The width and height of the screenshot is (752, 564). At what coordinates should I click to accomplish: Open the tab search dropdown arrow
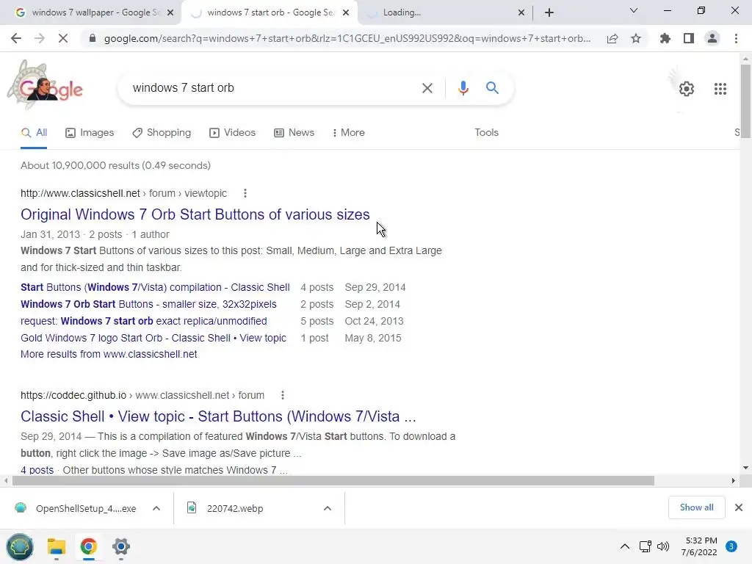tap(634, 10)
